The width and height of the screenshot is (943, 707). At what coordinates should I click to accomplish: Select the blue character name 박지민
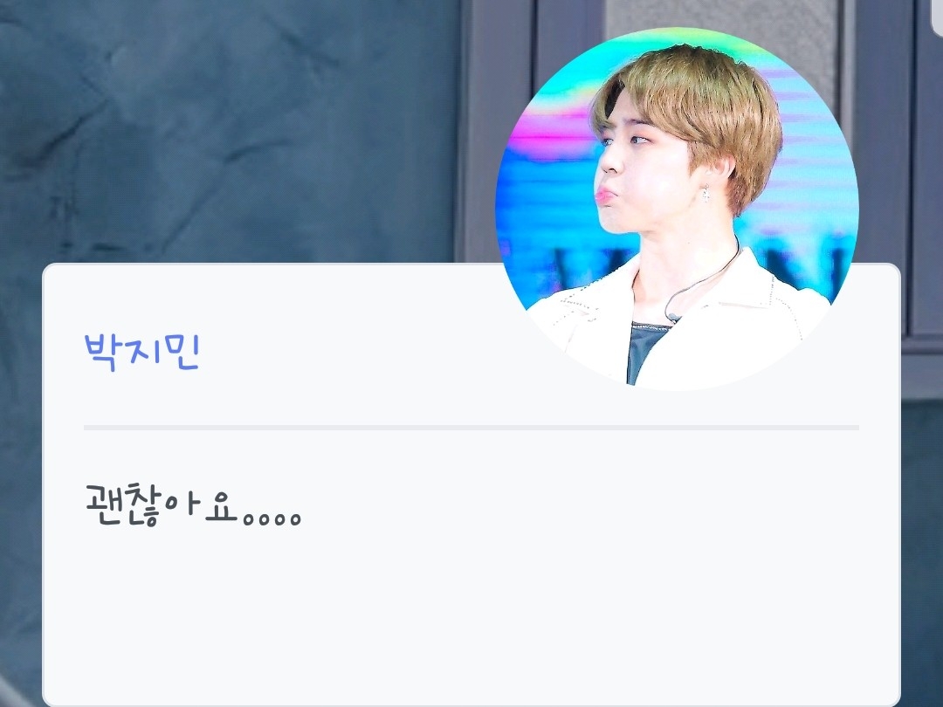[142, 353]
